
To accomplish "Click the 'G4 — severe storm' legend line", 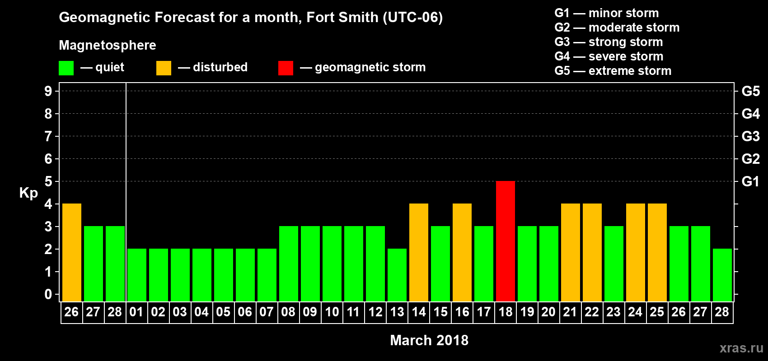I will 609,56.
